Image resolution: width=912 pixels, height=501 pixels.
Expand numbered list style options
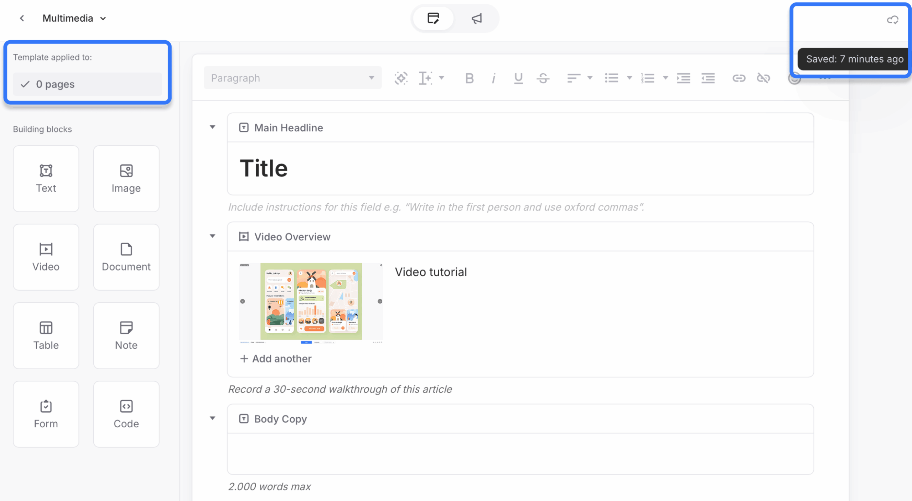pyautogui.click(x=665, y=78)
